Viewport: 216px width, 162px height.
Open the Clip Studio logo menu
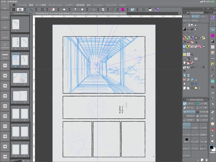14,5
